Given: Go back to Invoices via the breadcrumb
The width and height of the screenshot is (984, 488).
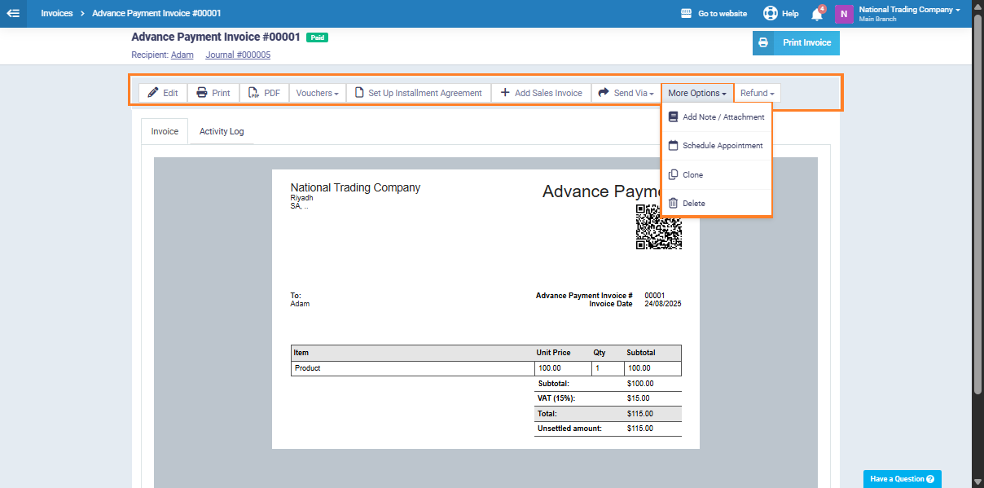Looking at the screenshot, I should [57, 13].
